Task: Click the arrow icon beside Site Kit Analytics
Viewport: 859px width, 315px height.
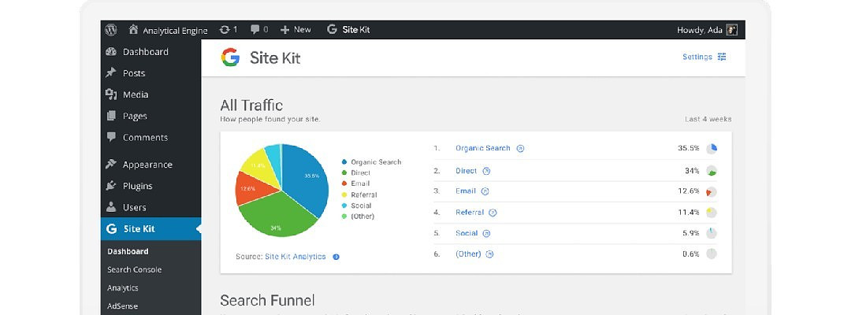Action: (x=337, y=257)
